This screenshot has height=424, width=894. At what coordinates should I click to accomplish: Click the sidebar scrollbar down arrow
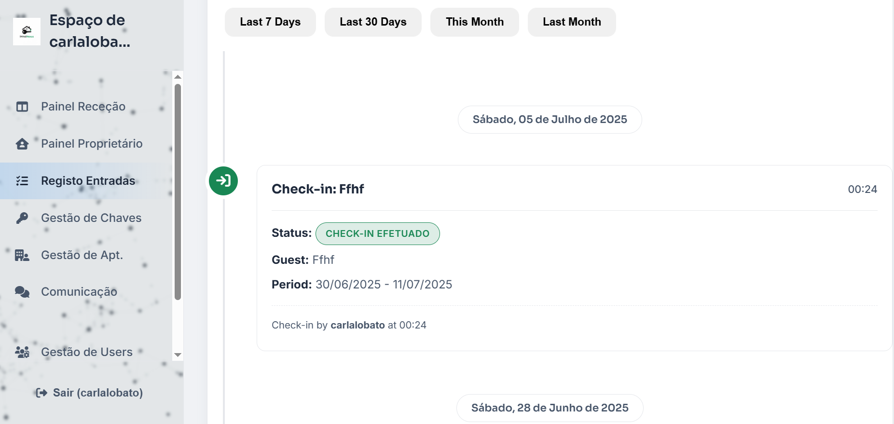pyautogui.click(x=178, y=355)
